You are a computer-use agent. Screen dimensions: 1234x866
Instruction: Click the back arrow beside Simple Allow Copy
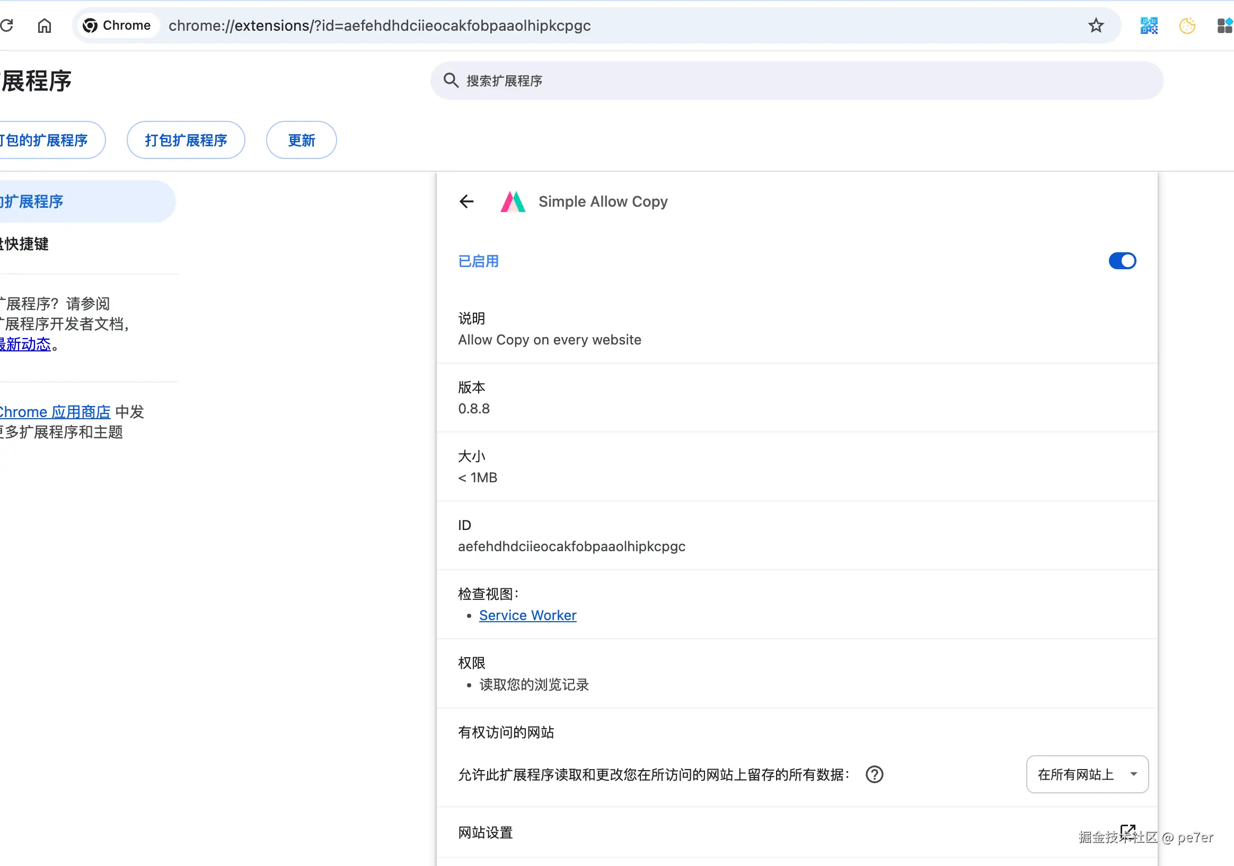point(466,201)
